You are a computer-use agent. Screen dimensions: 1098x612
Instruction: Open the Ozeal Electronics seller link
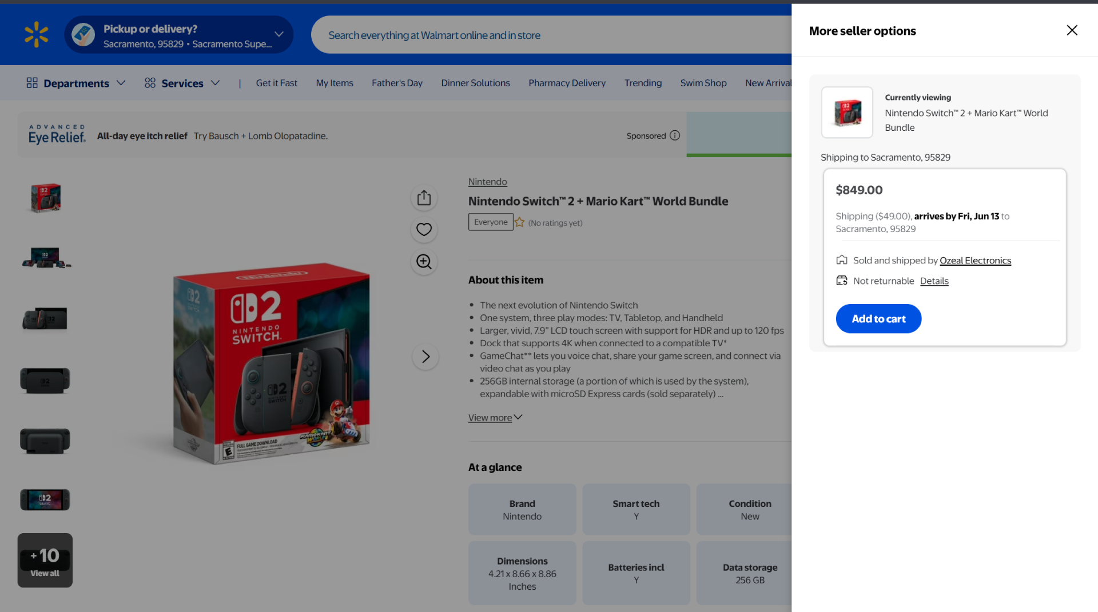[x=975, y=261]
